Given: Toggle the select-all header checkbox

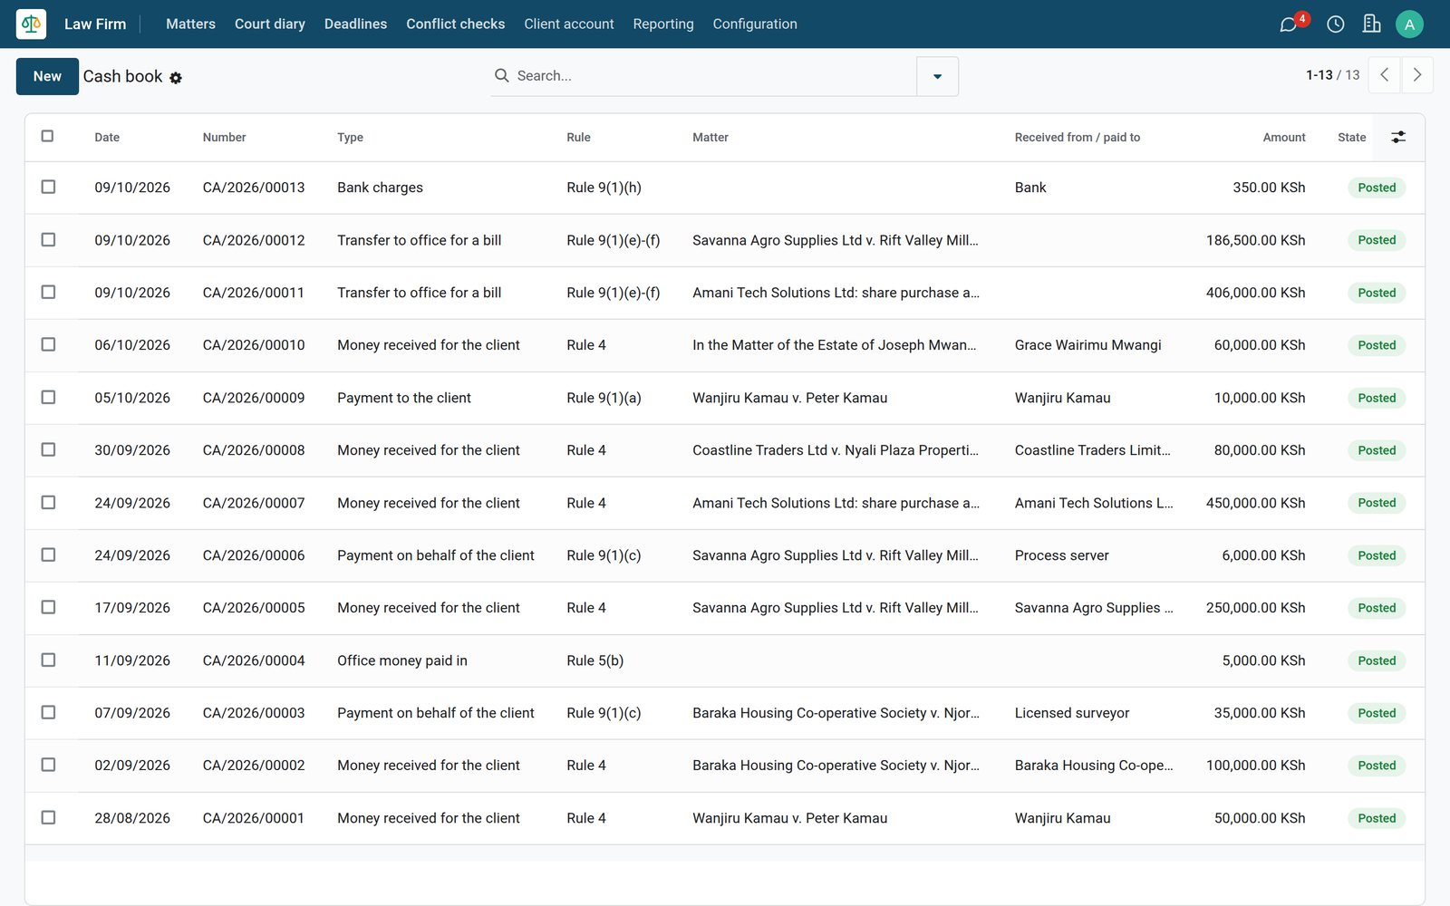Looking at the screenshot, I should pos(48,136).
